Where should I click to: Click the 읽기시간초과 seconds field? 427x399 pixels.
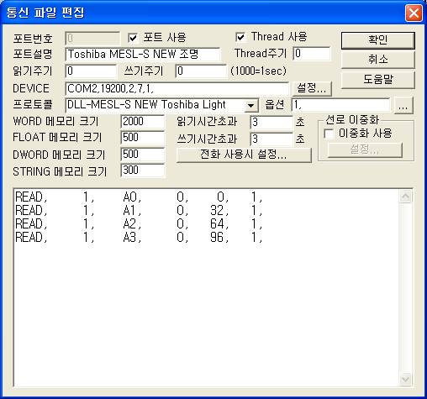(x=271, y=122)
